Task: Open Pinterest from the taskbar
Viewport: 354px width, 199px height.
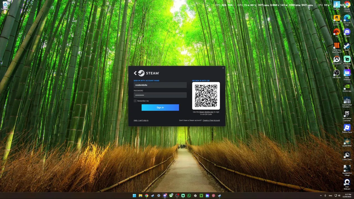Action: [x=214, y=196]
